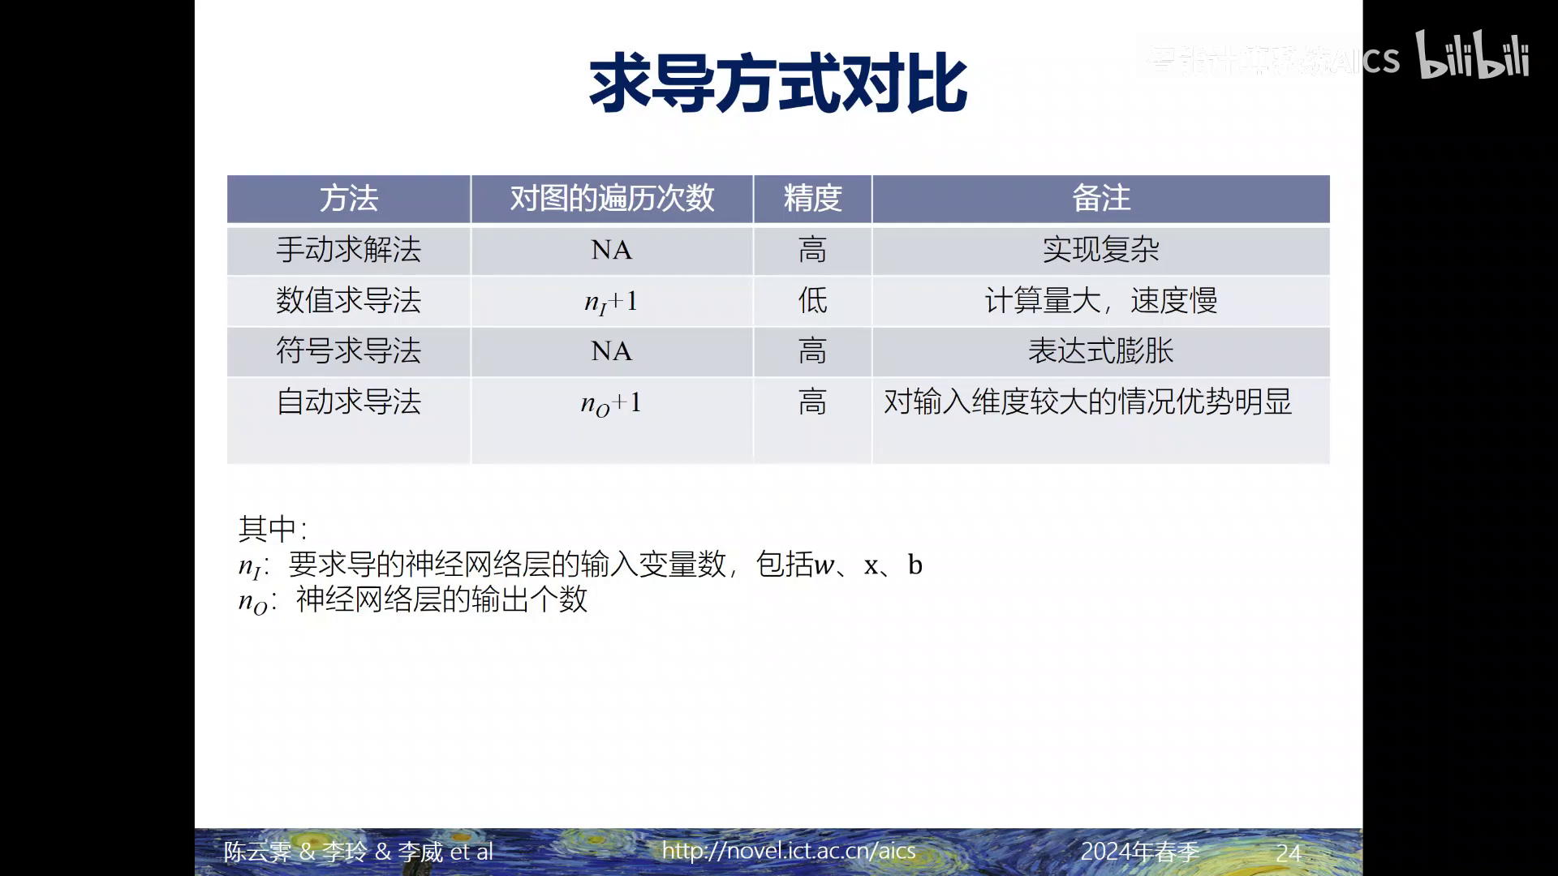Select the 方法 column header
Image resolution: width=1558 pixels, height=876 pixels.
[x=349, y=199]
